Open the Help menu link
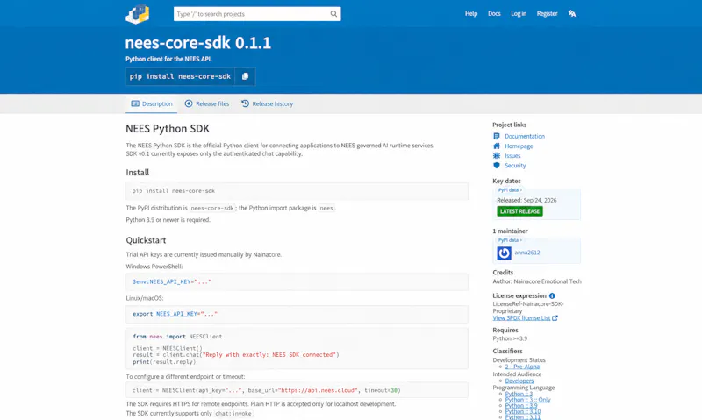 [x=471, y=13]
